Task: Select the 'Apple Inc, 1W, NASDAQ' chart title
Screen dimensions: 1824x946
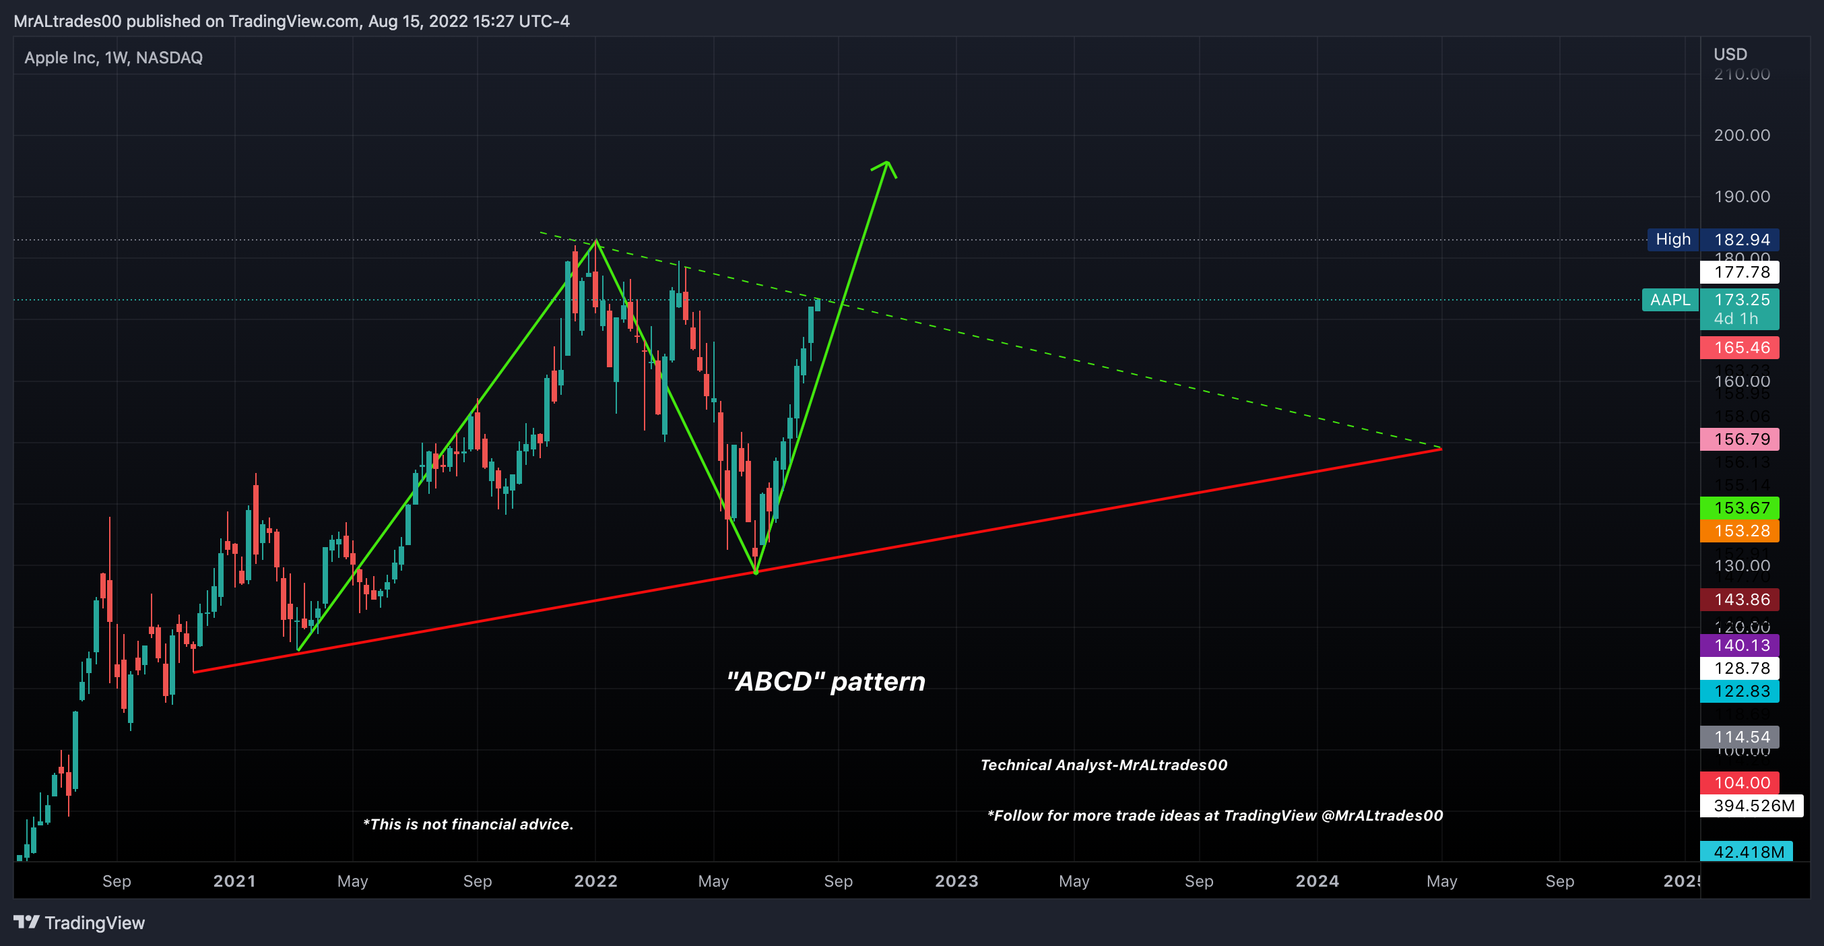Action: point(113,57)
